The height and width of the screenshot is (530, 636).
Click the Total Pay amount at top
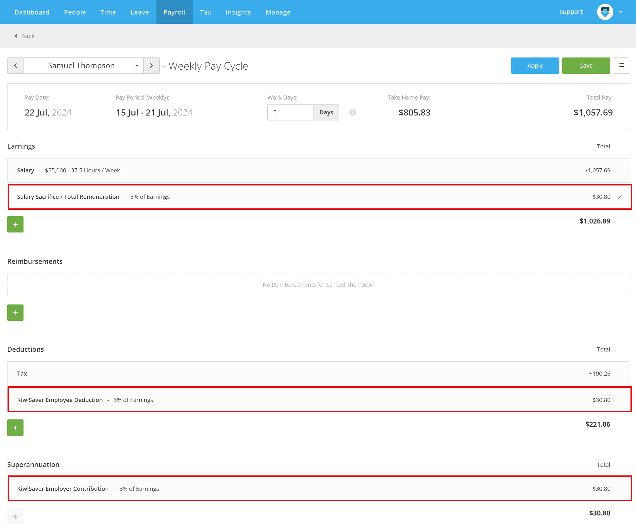593,113
